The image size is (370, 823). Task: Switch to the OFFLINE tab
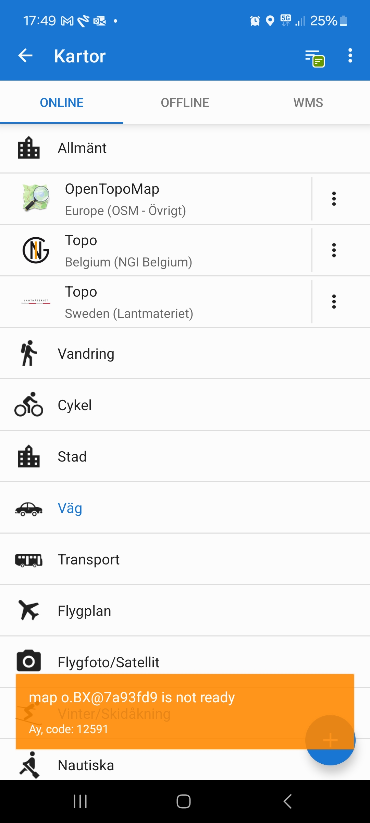click(x=185, y=103)
